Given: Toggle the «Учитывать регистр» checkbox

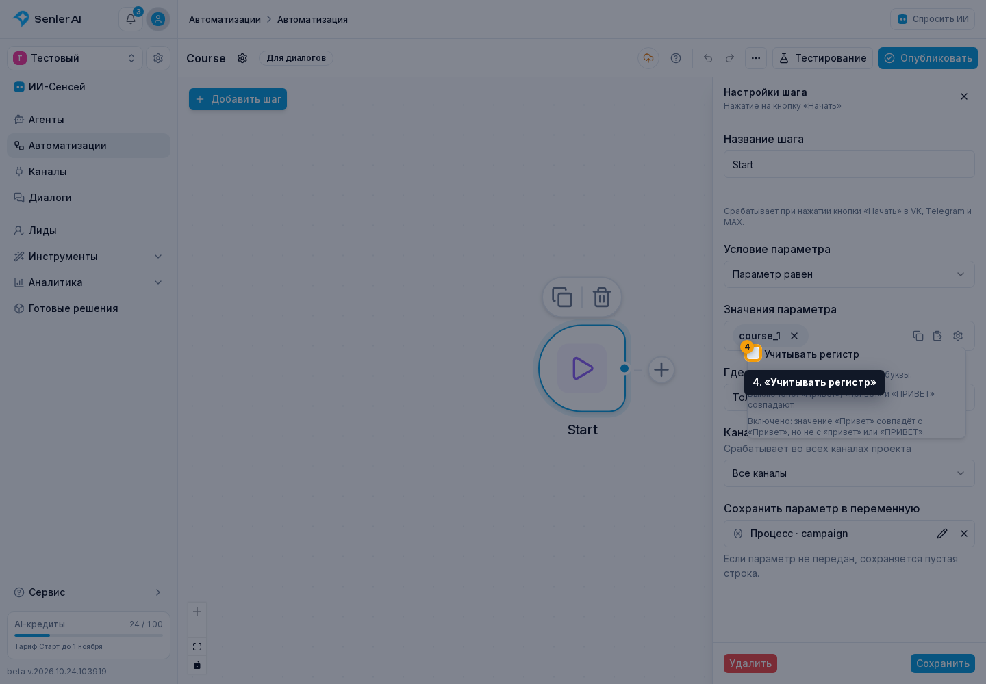Looking at the screenshot, I should click(753, 354).
